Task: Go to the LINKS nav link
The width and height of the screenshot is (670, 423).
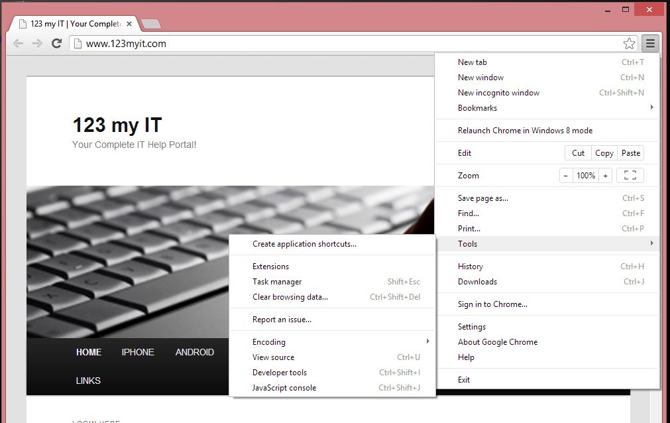Action: (x=88, y=381)
